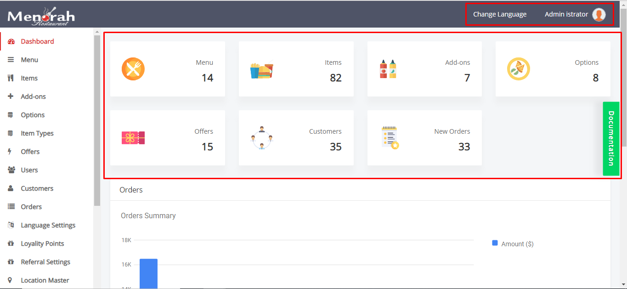Open Dashboard in the sidebar

click(x=37, y=41)
